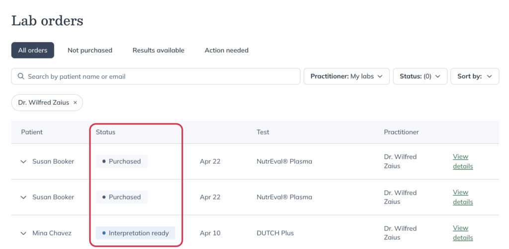Click the magnifier search icon
The width and height of the screenshot is (509, 249).
21,76
